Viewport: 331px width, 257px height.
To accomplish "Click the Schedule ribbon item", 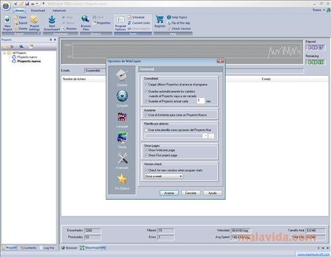I will click(x=136, y=17).
